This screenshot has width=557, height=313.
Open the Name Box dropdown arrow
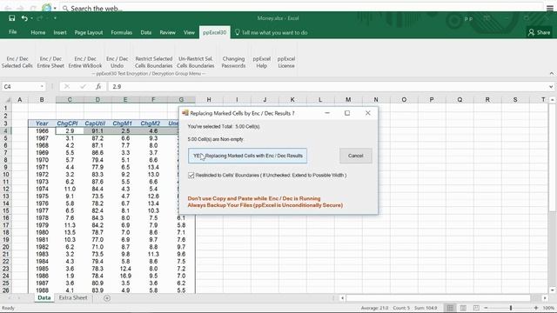(x=42, y=87)
